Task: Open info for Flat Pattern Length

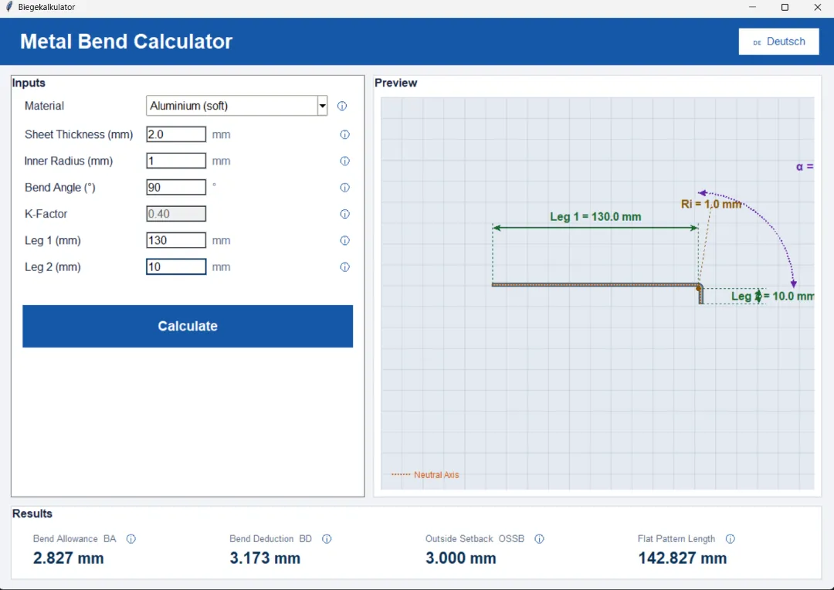Action: tap(731, 539)
